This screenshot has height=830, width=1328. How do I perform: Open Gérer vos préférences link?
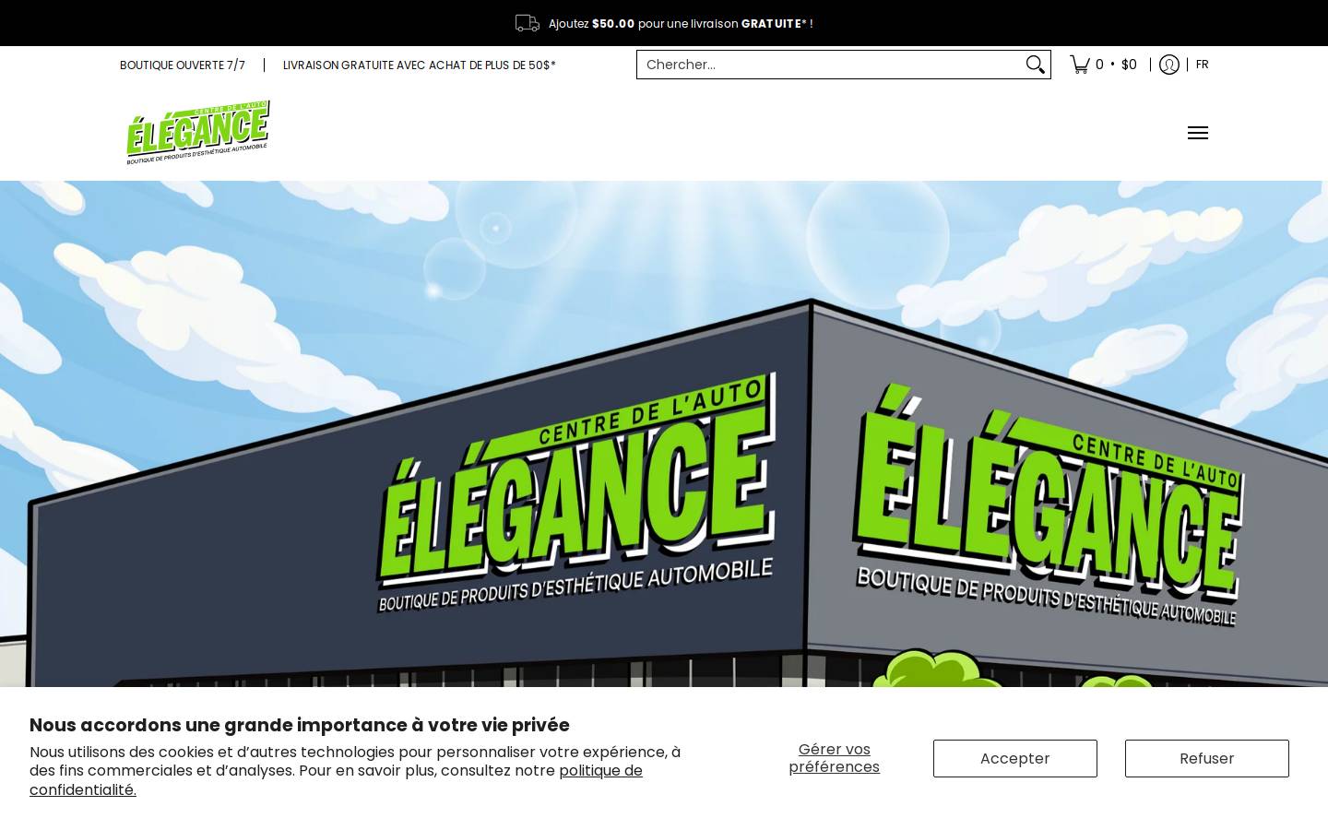point(835,758)
